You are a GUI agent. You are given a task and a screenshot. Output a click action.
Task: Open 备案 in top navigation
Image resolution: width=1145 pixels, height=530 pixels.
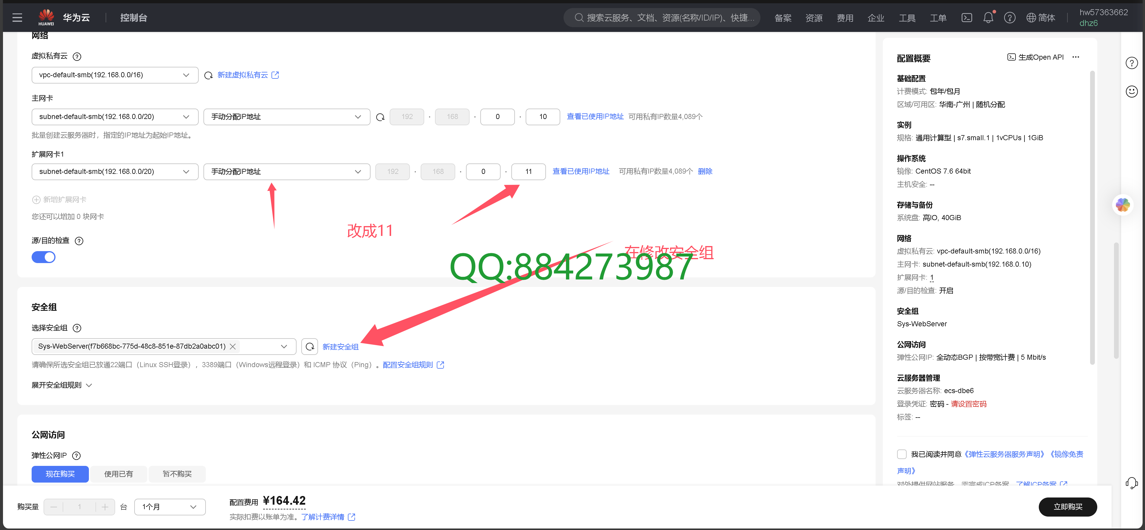pyautogui.click(x=783, y=18)
